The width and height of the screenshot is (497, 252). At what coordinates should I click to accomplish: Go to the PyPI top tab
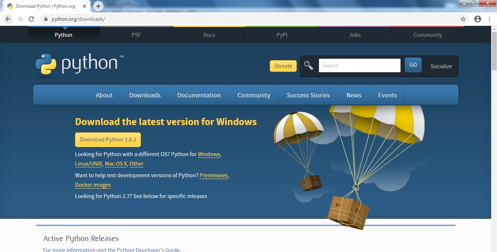coord(282,35)
